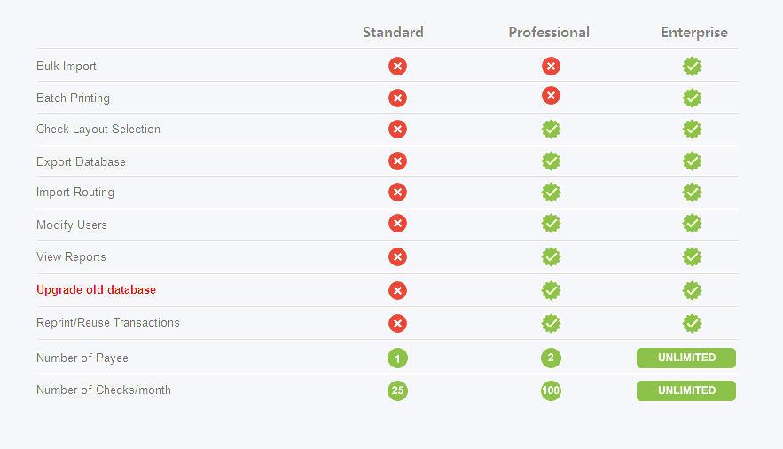
Task: Click the 100 checks badge under Professional
Action: pyautogui.click(x=551, y=390)
